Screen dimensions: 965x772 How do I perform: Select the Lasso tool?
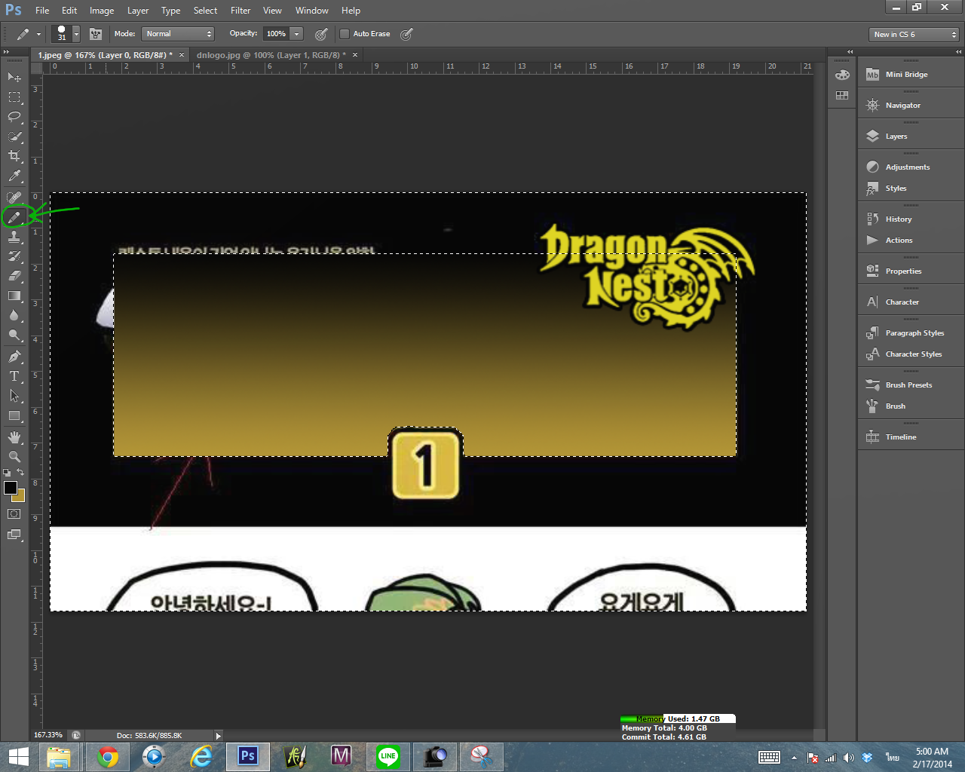(14, 117)
